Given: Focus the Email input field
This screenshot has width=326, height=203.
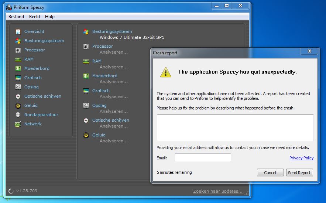Looking at the screenshot, I should click(x=203, y=158).
